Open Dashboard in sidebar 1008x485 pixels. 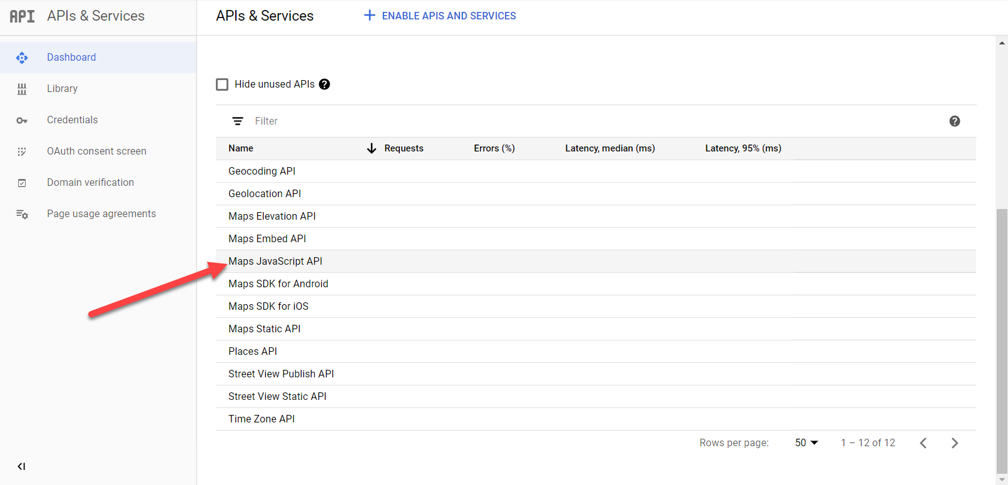click(x=98, y=58)
